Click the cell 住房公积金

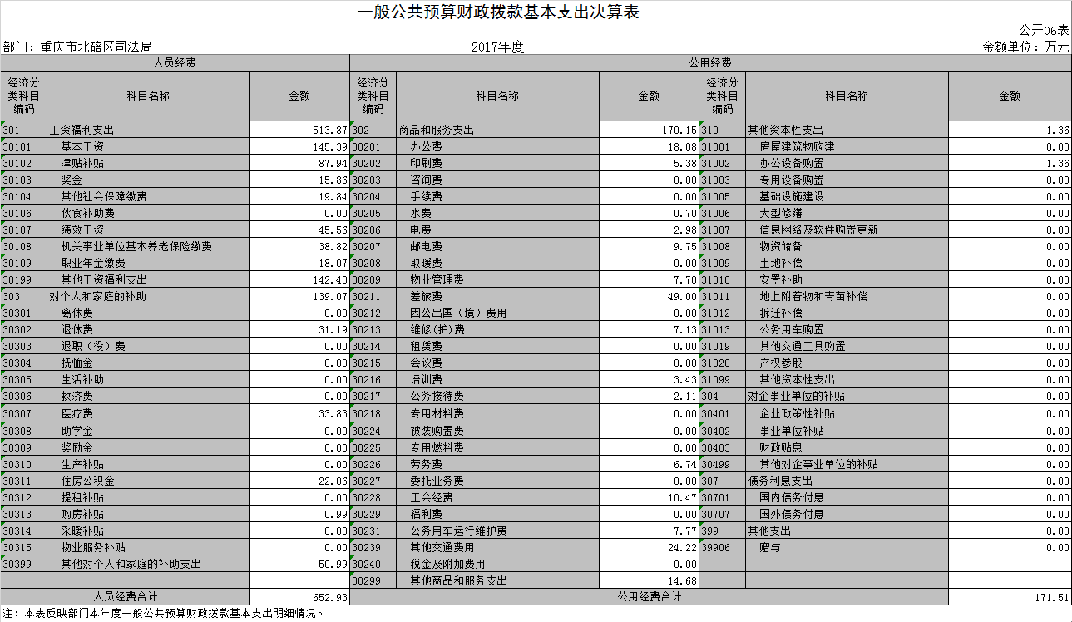tap(149, 481)
